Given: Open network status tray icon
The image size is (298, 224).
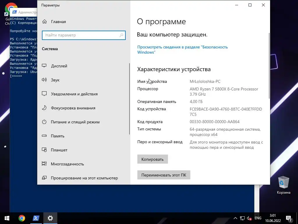Looking at the screenshot, I should pos(242,218).
